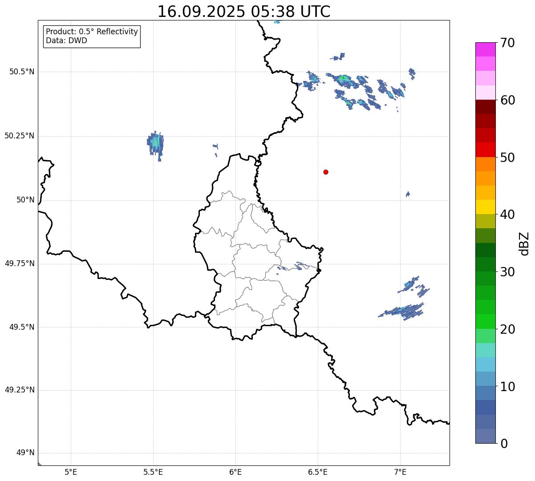Click the dark maroon swatch below 60
Viewport: 535px width, 481px height.
(486, 107)
